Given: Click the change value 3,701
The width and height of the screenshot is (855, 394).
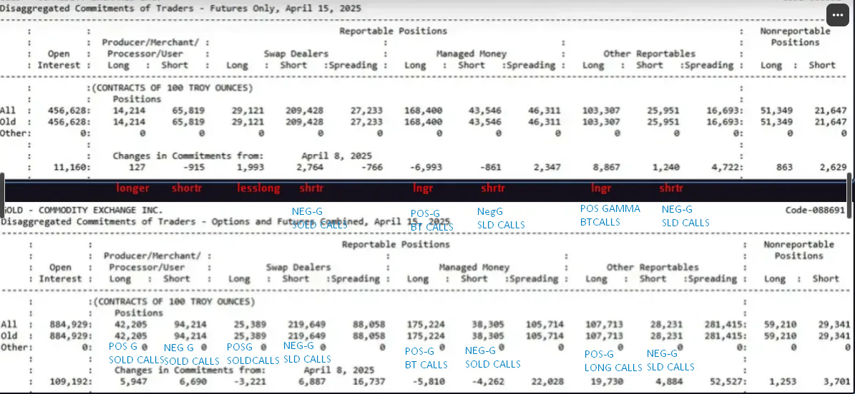Looking at the screenshot, I should 836,381.
